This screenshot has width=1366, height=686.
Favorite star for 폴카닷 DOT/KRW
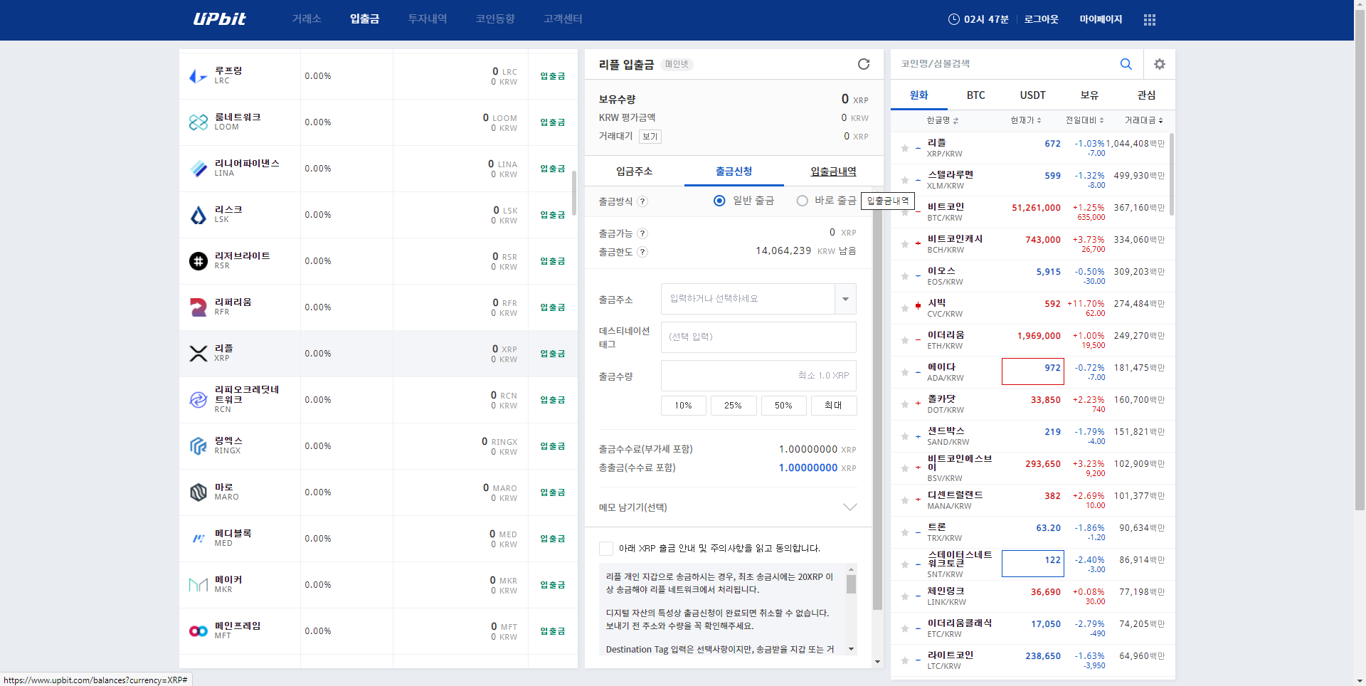click(905, 404)
